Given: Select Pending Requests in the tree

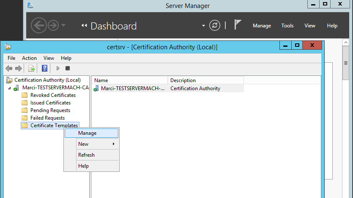Looking at the screenshot, I should 50,110.
